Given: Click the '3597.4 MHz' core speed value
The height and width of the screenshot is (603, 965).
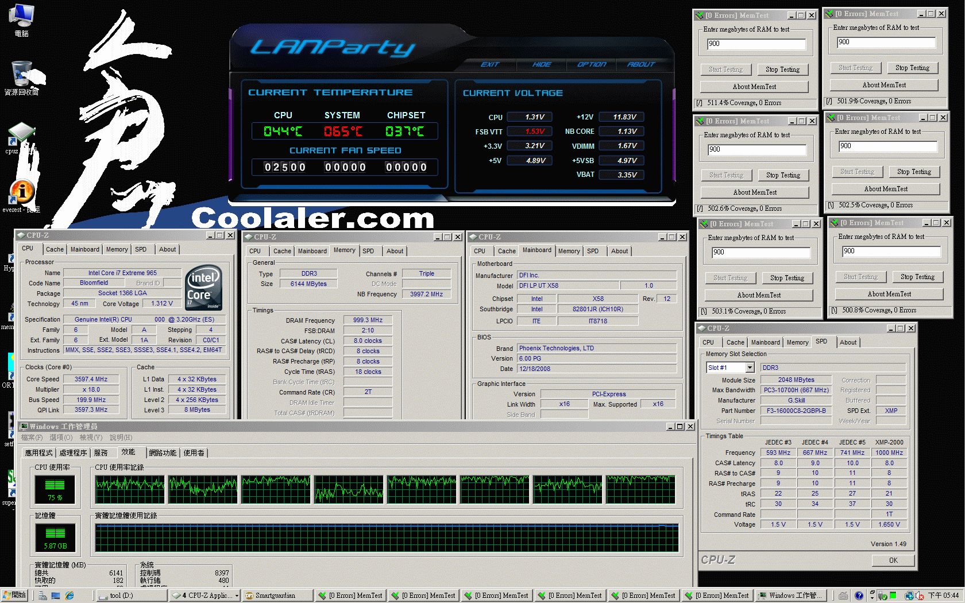Looking at the screenshot, I should tap(91, 380).
